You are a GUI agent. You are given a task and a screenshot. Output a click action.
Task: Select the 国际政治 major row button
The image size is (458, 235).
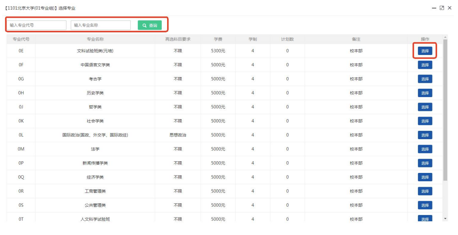click(425, 135)
